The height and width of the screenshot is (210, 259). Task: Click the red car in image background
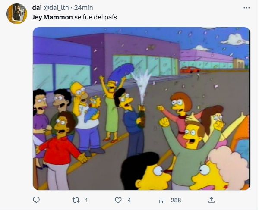(x=190, y=69)
